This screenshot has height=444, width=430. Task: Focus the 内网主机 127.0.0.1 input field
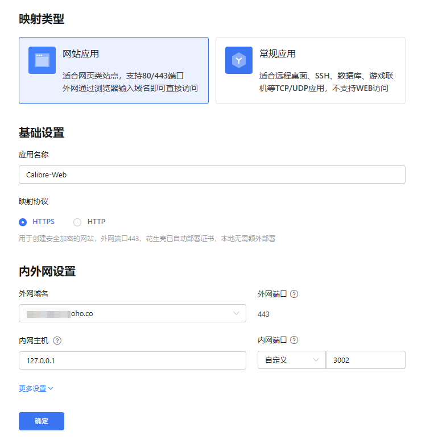coord(133,360)
